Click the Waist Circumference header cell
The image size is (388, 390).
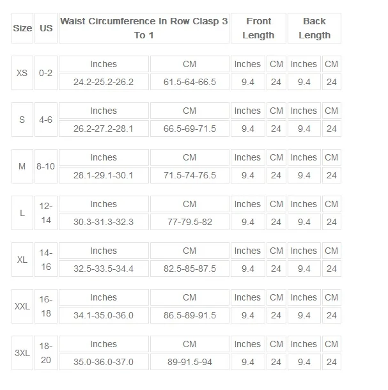click(x=144, y=28)
